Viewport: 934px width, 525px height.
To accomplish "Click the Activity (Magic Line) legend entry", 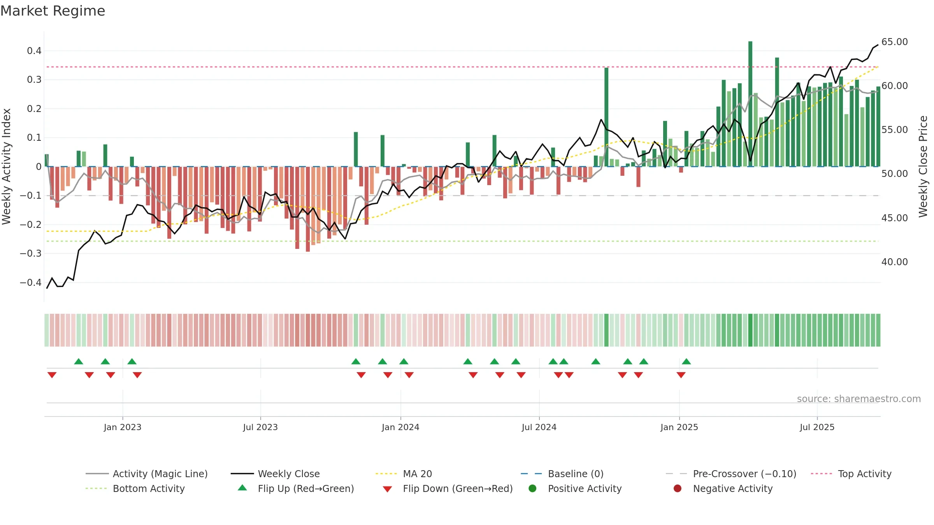I will point(147,474).
